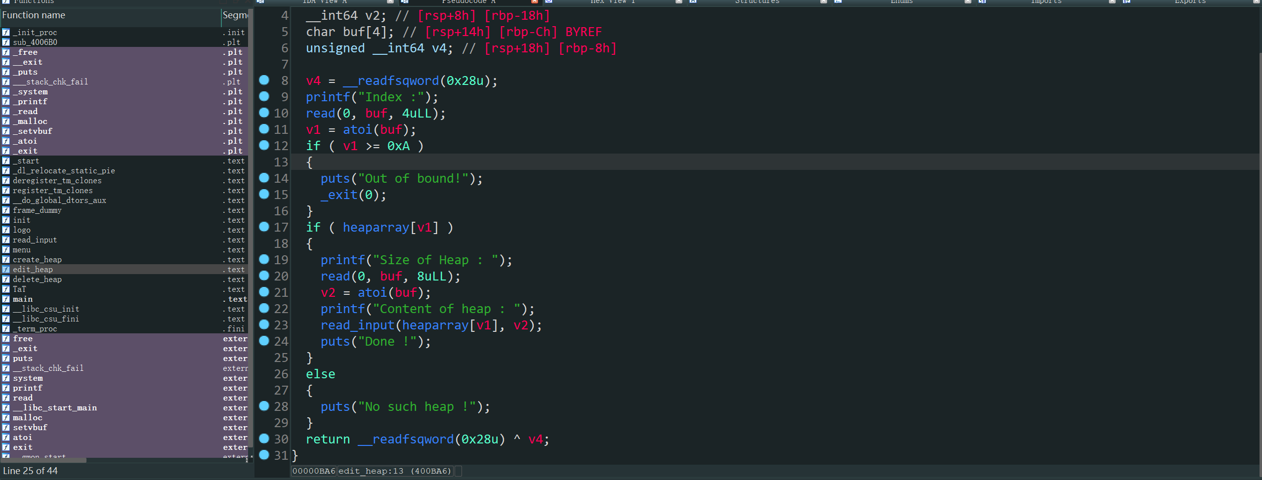The image size is (1262, 480).
Task: Click atoi call on line 11
Action: point(357,129)
